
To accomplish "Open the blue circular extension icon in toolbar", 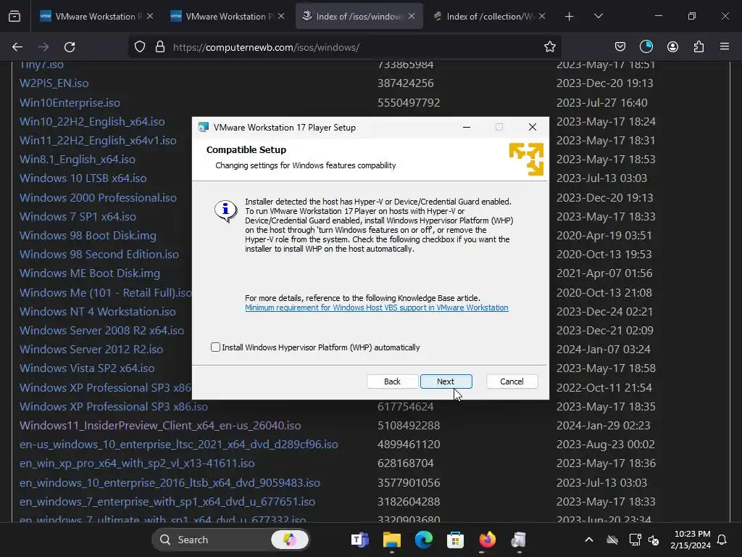I will 646,46.
